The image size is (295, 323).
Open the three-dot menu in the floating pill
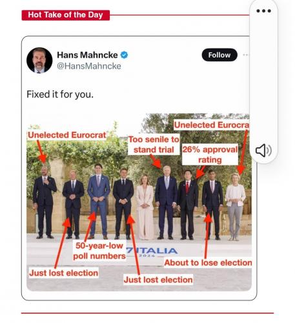(263, 11)
